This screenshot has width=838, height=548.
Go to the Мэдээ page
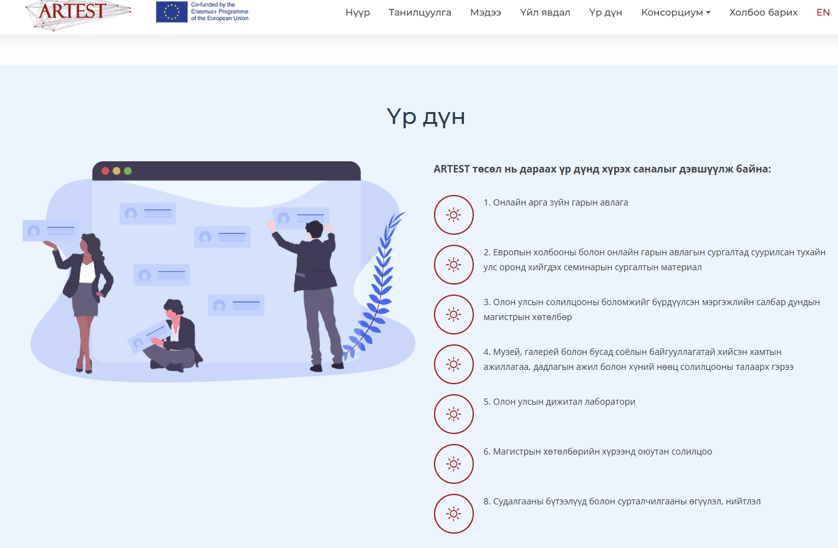click(486, 12)
